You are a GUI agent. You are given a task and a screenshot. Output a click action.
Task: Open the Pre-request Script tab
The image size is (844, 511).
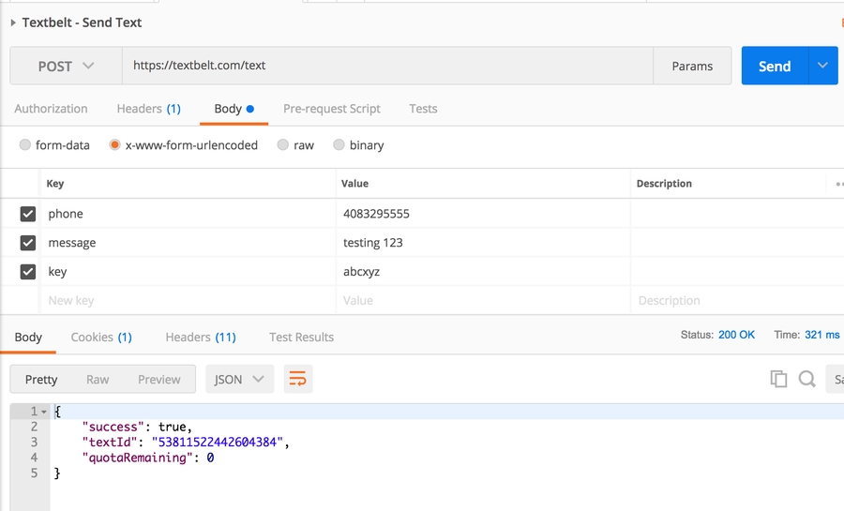click(331, 109)
